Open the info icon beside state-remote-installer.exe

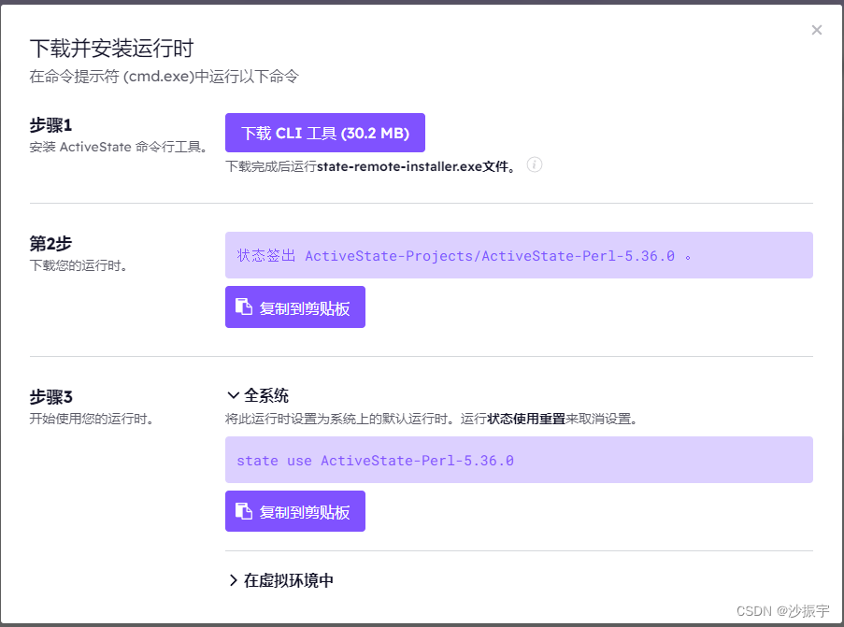click(534, 164)
